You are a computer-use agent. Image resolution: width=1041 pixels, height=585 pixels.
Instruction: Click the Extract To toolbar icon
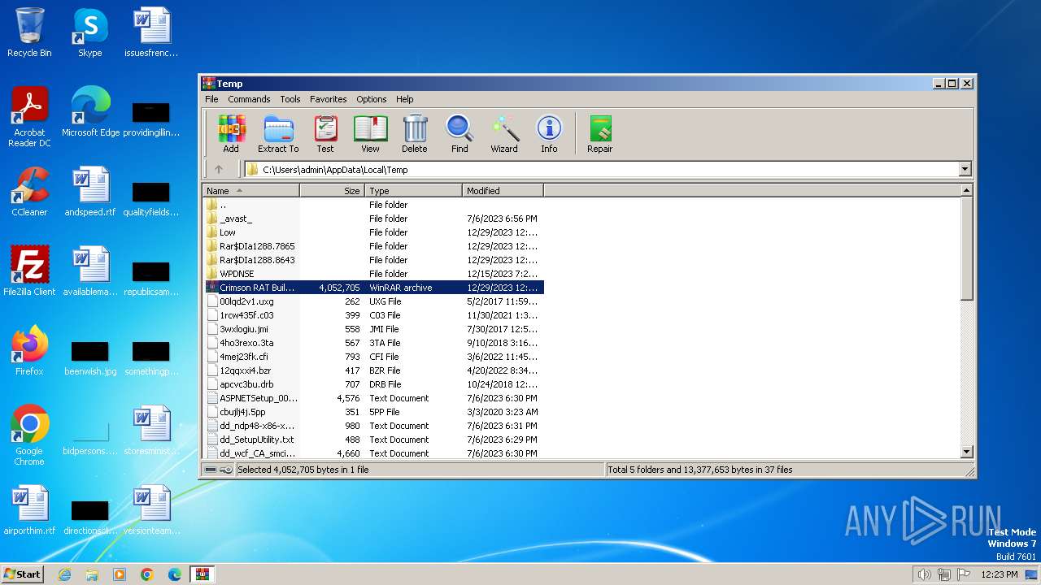tap(278, 133)
